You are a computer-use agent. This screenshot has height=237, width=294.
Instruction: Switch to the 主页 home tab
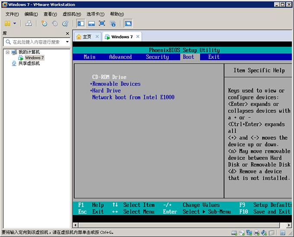(87, 37)
